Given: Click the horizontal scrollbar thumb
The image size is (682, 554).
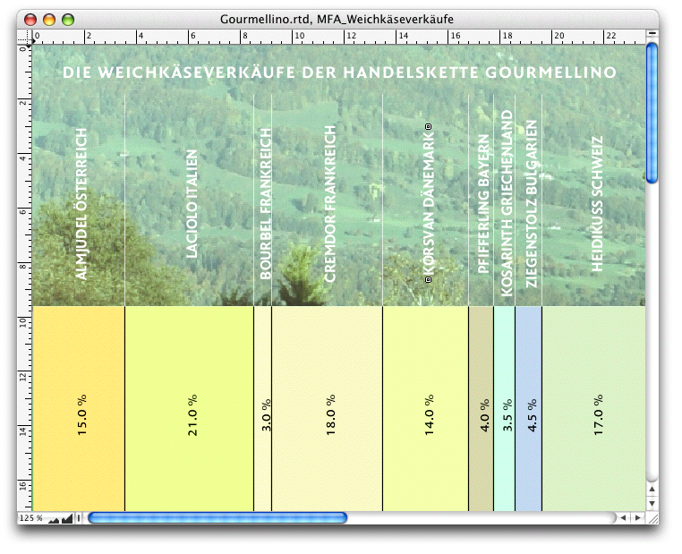Looking at the screenshot, I should [x=217, y=517].
